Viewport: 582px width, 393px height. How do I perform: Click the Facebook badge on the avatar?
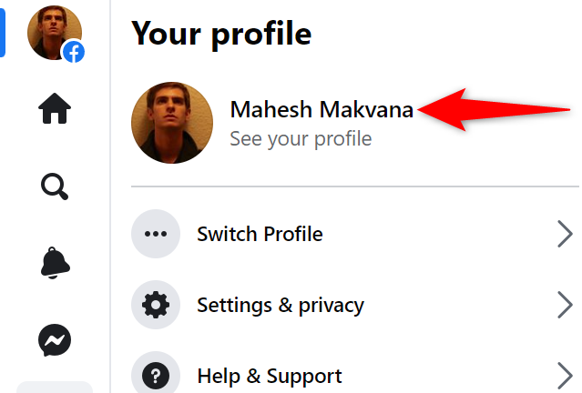pos(74,52)
